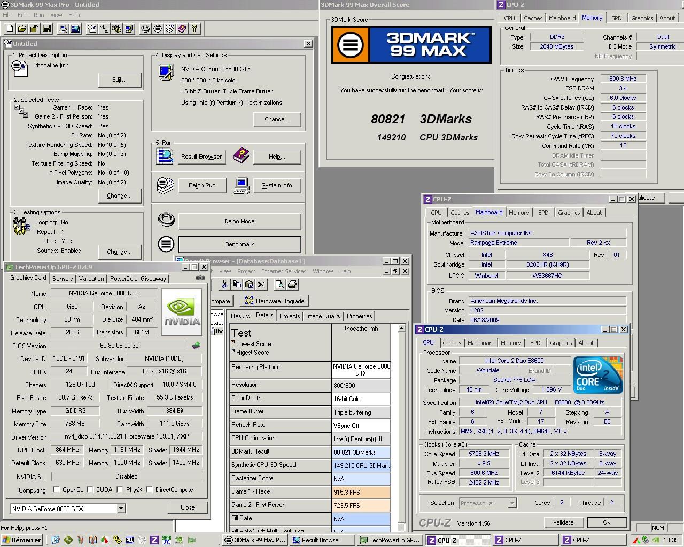684x547 pixels.
Task: Switch to TechPowerUp GPU-Z taskbar item
Action: point(390,540)
